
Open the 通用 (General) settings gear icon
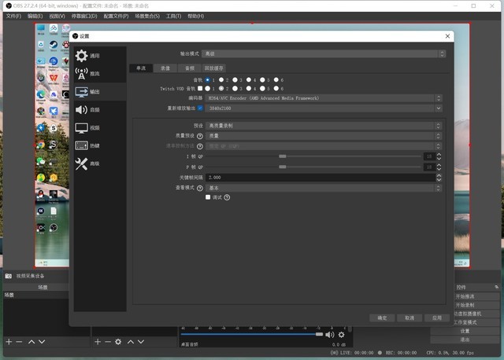[81, 56]
